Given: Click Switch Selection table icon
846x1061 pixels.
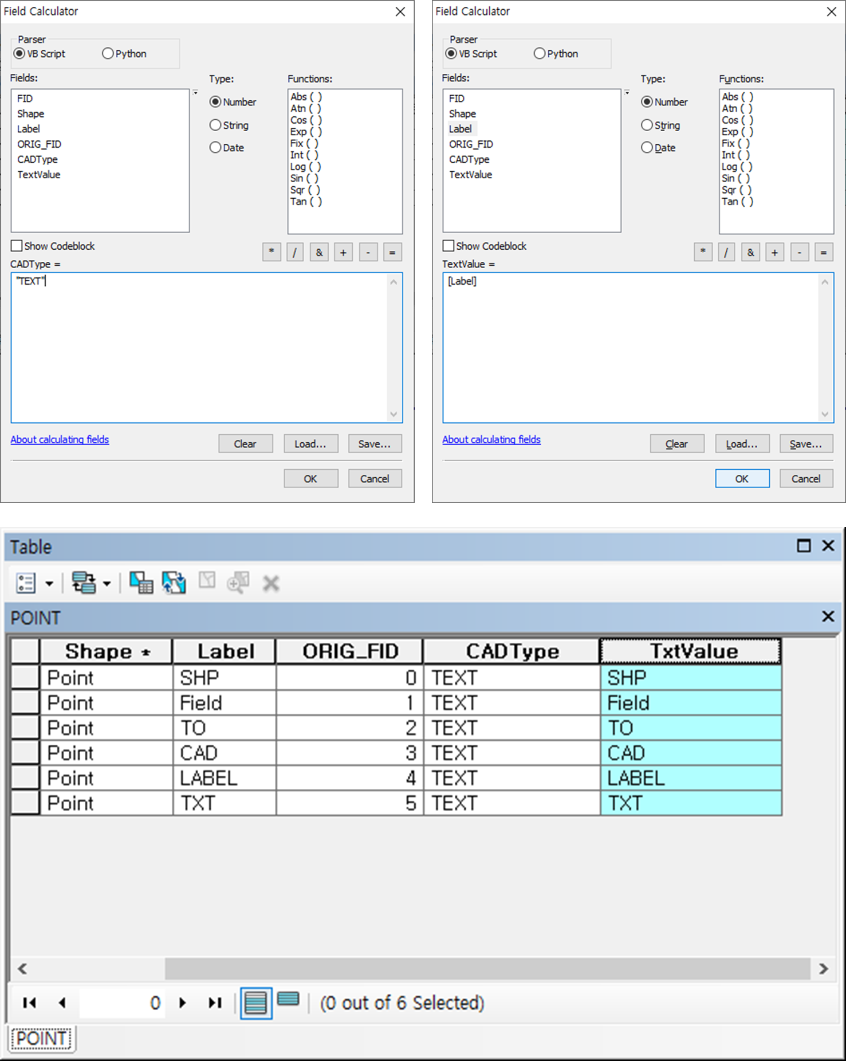Looking at the screenshot, I should [x=174, y=583].
